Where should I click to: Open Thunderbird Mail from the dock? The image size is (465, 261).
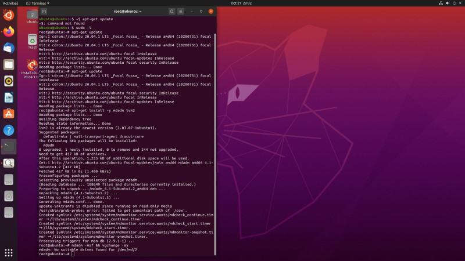9,48
